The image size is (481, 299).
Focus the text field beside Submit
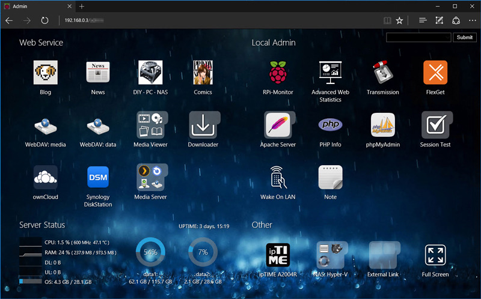coord(418,37)
